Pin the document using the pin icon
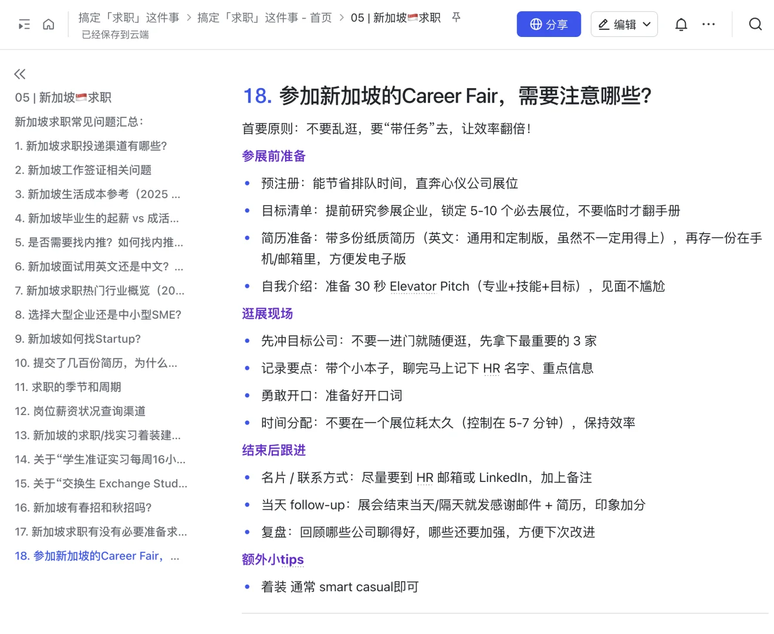This screenshot has height=634, width=774. 456,18
